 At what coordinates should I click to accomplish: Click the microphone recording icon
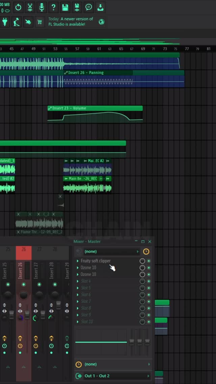(42, 7)
